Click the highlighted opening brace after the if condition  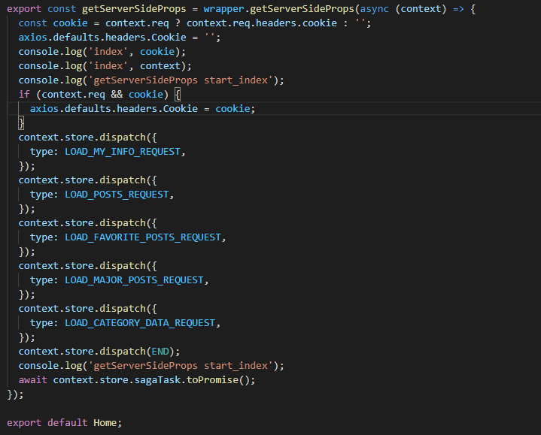[178, 95]
